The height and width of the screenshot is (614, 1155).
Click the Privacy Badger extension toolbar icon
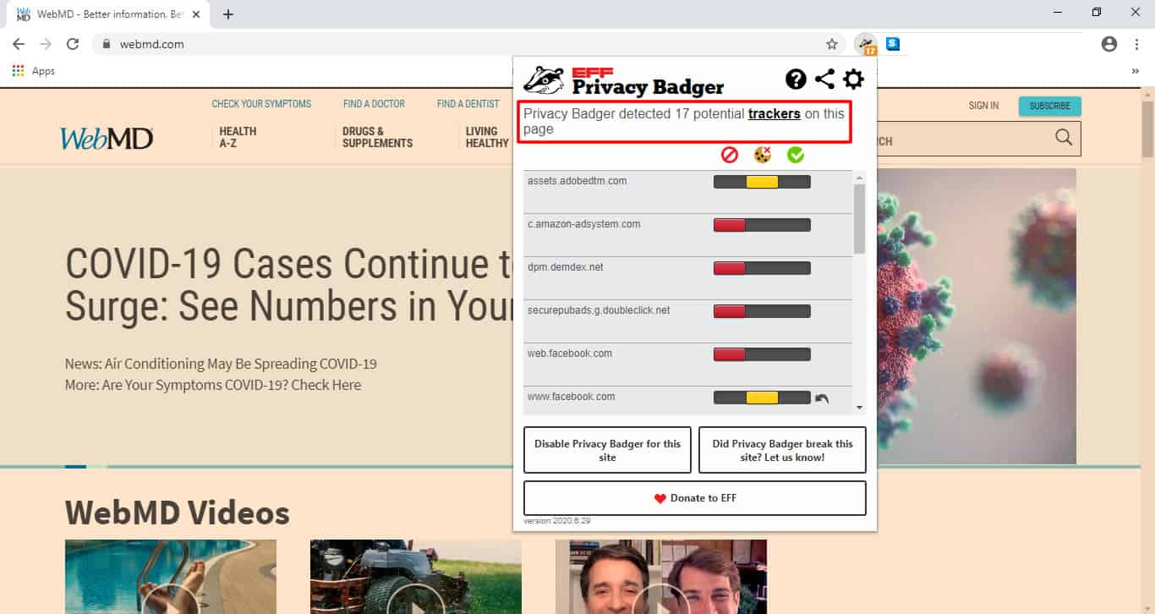(866, 44)
